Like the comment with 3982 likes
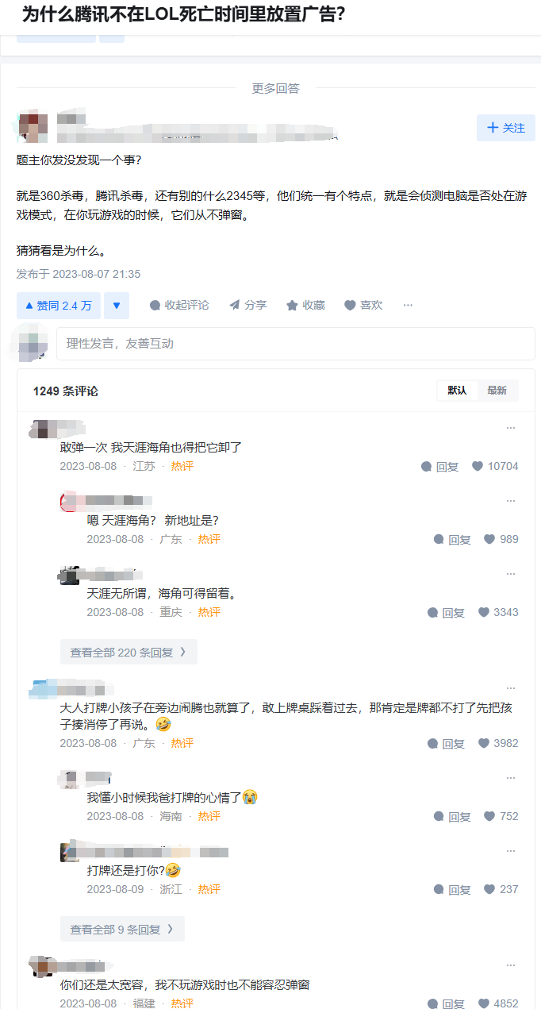541x1009 pixels. click(x=484, y=744)
